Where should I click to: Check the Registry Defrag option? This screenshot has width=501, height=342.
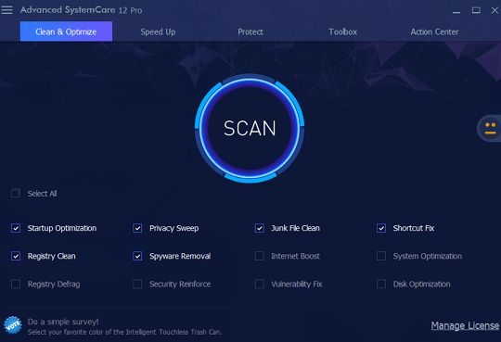pyautogui.click(x=16, y=284)
